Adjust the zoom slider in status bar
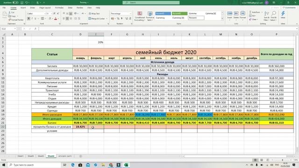This screenshot has width=299, height=168. click(282, 160)
